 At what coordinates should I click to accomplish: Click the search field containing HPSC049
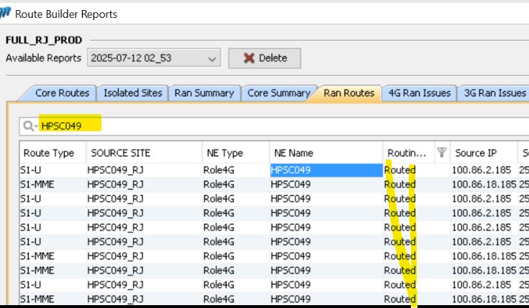pyautogui.click(x=273, y=126)
